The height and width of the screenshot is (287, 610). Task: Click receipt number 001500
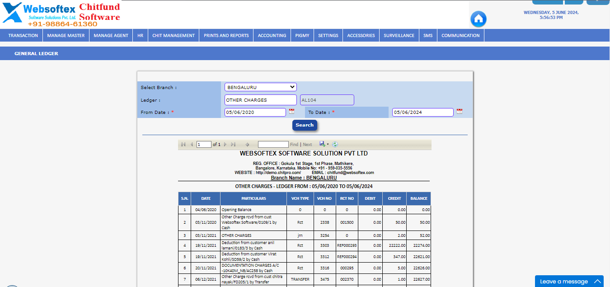347,222
